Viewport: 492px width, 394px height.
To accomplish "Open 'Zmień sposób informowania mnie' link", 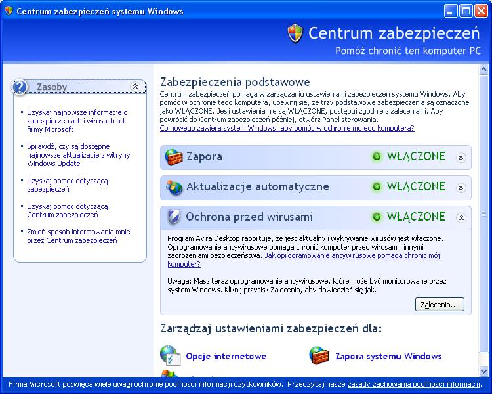I will click(x=79, y=236).
